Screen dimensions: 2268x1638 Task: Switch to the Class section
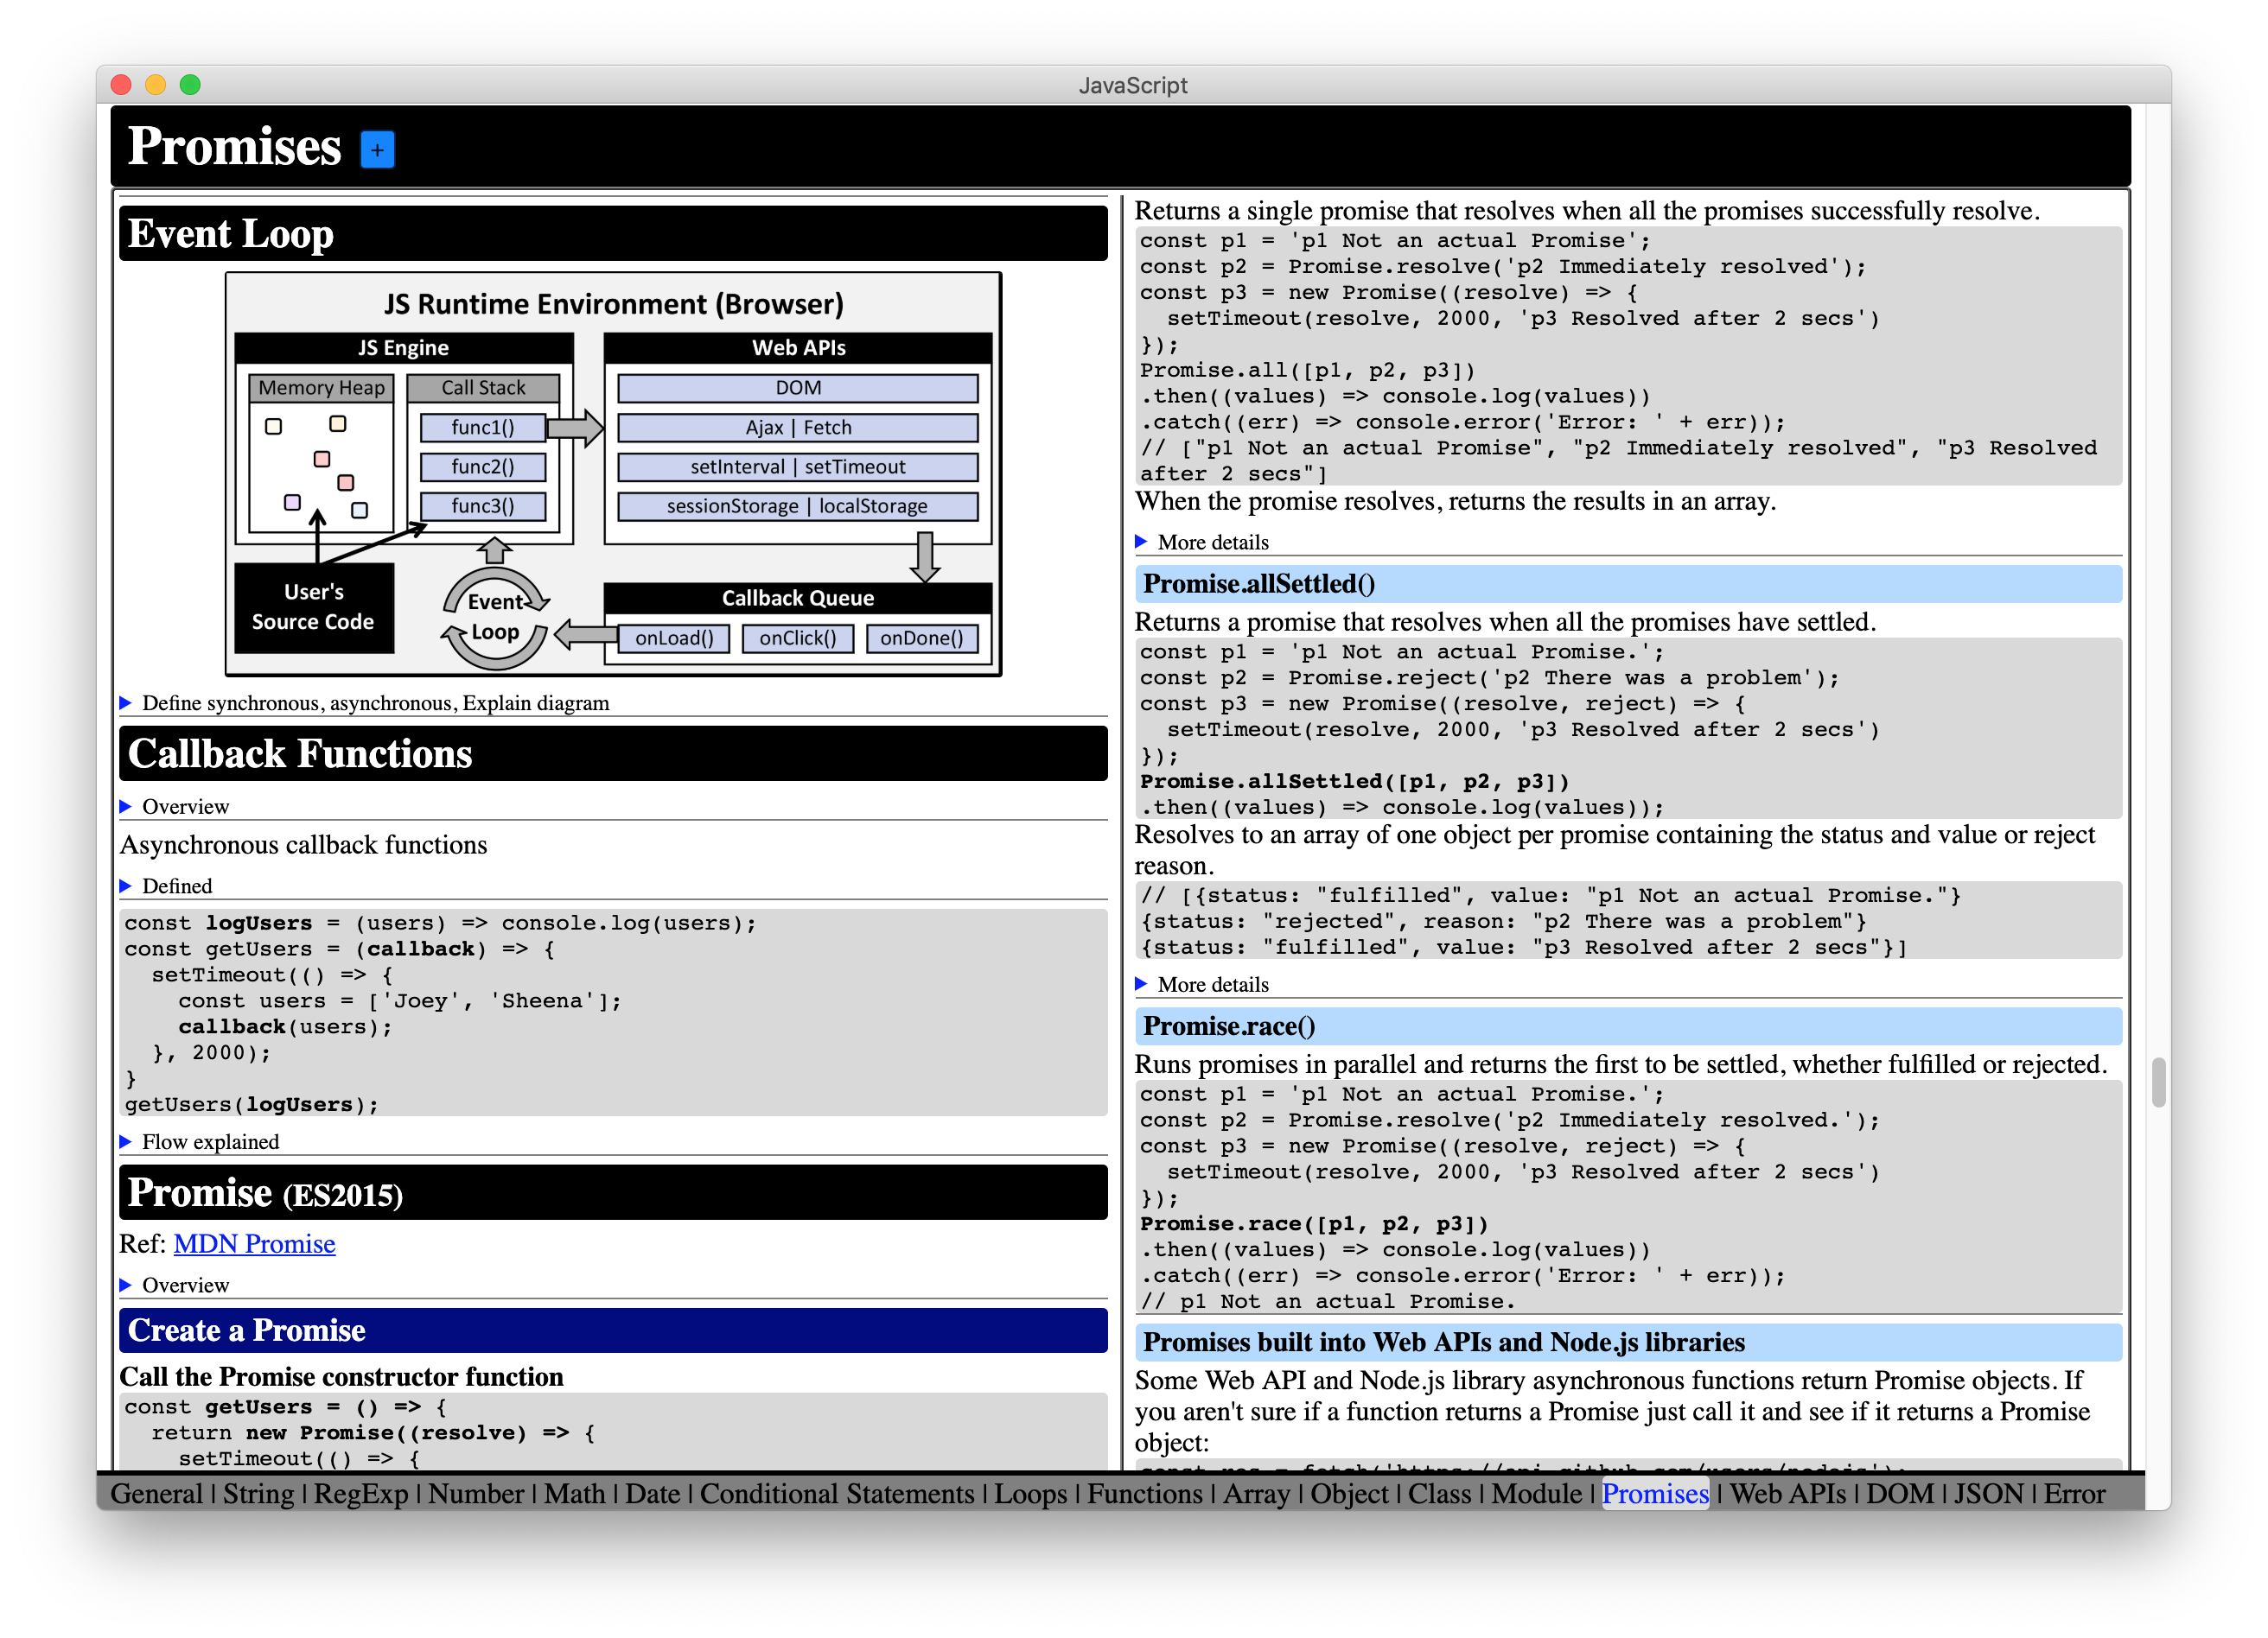click(1440, 1493)
